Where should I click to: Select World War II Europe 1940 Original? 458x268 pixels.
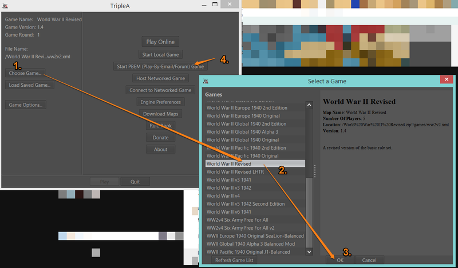pos(255,116)
